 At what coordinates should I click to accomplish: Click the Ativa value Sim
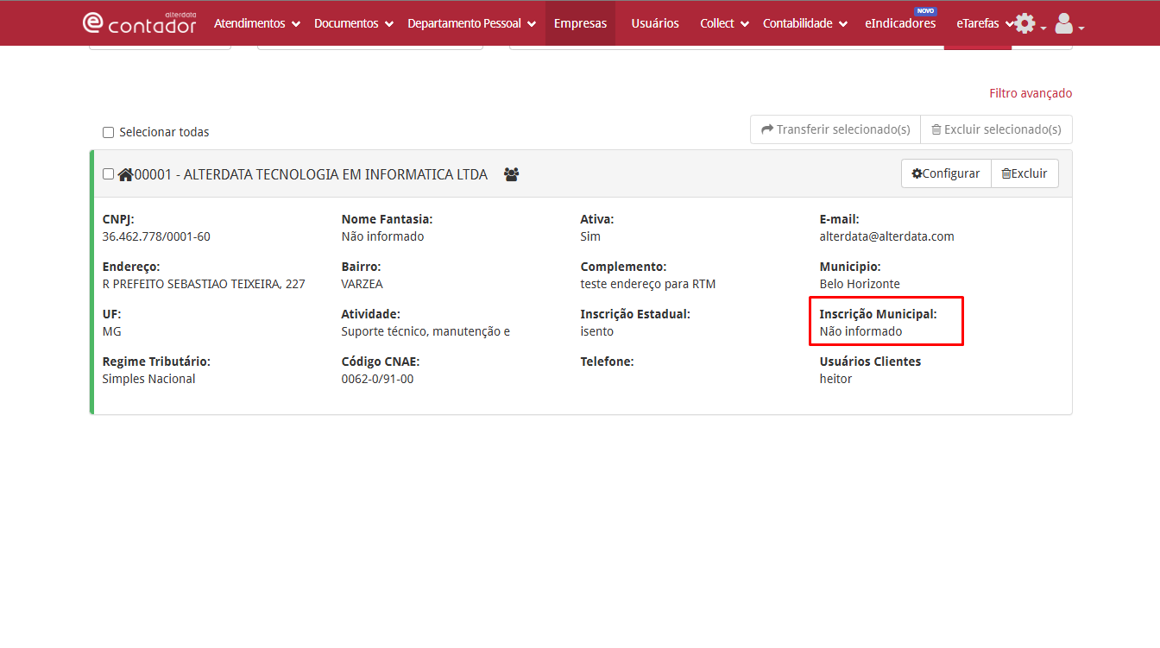click(590, 236)
